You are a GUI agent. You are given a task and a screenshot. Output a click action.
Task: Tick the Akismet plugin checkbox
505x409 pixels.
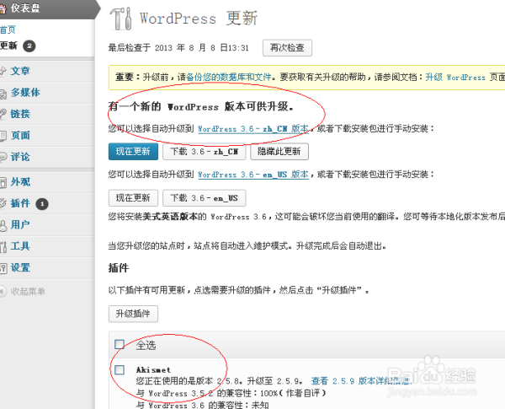click(120, 369)
